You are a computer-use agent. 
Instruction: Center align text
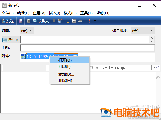coord(136,68)
